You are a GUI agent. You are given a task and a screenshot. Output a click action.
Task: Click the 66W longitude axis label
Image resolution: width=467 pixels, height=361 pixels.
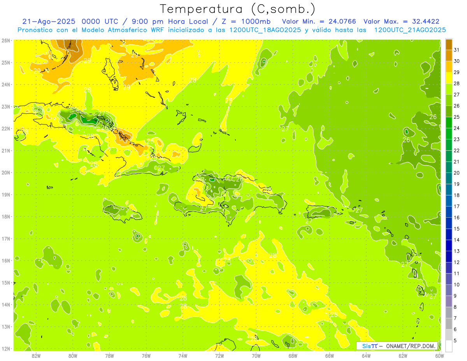point(330,356)
